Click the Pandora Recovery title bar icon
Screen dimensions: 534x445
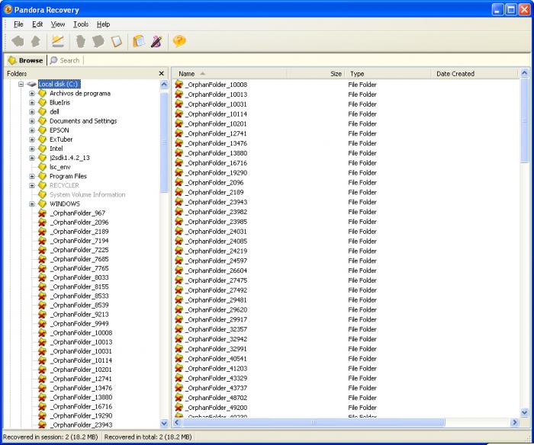[8, 10]
